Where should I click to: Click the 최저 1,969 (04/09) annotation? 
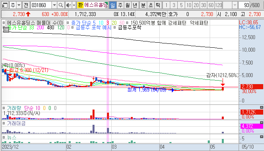(x=147, y=90)
